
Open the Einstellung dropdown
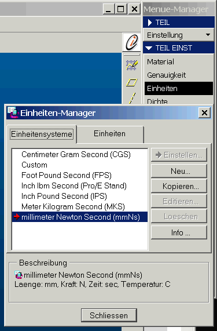(x=179, y=35)
